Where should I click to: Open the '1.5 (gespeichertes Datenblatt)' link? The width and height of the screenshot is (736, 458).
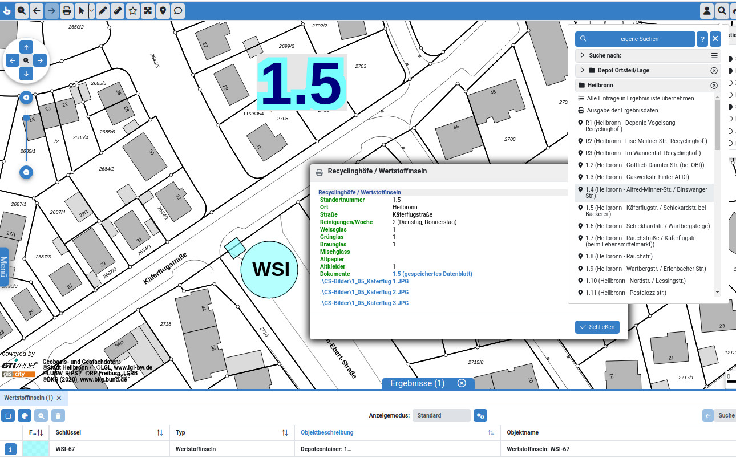pyautogui.click(x=432, y=274)
